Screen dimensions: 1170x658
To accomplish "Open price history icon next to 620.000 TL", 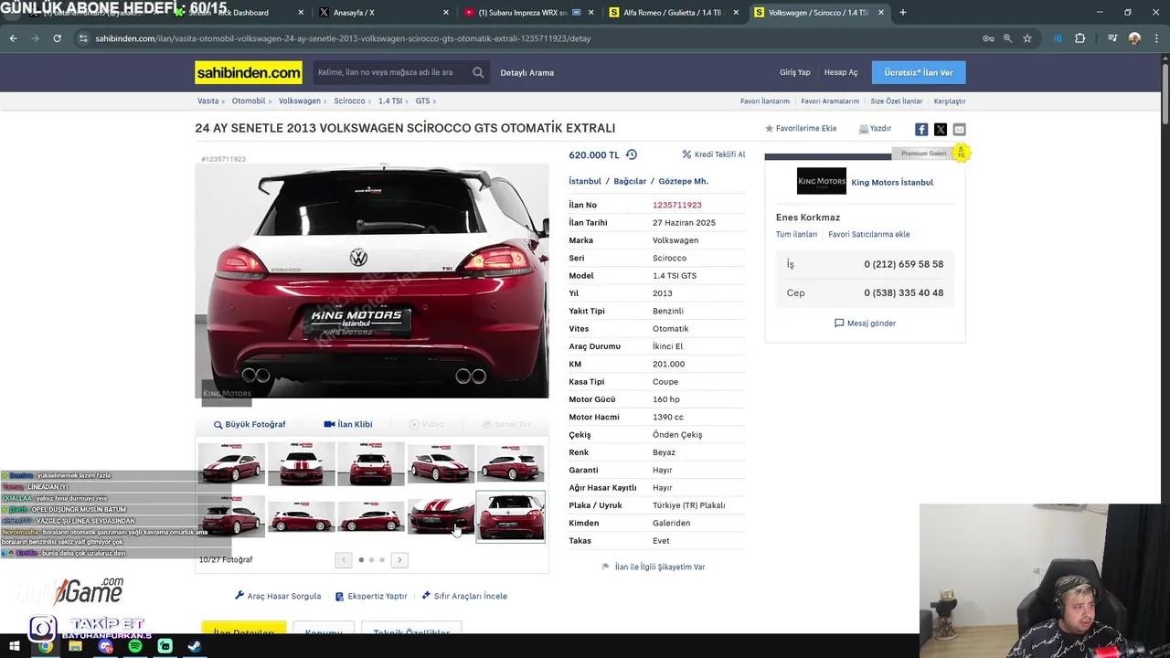I will click(632, 154).
